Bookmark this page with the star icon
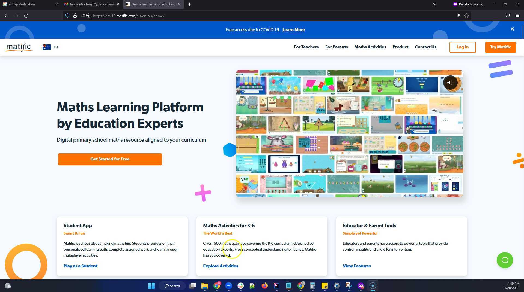 (466, 16)
